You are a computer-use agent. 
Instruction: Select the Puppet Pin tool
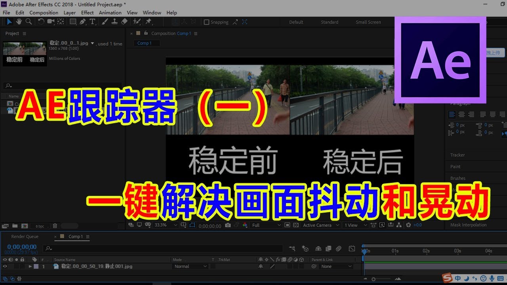coord(149,22)
